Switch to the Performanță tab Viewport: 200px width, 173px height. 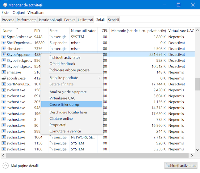pos(27,20)
